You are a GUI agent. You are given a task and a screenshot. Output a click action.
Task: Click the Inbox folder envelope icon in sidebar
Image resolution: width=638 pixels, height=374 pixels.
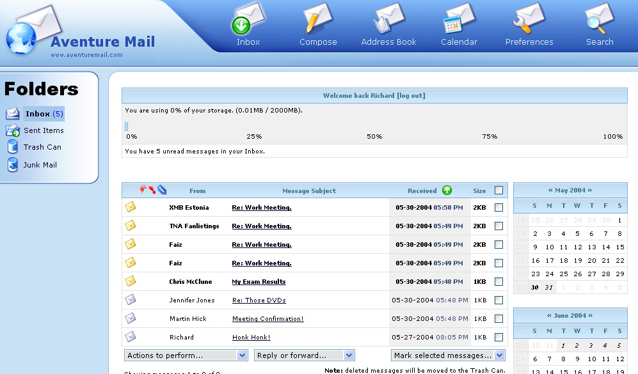click(13, 114)
